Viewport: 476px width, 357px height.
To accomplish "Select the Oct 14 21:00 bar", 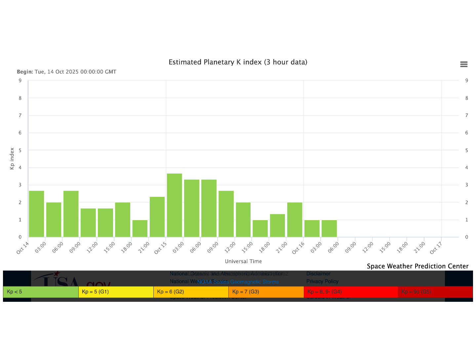I will click(157, 217).
